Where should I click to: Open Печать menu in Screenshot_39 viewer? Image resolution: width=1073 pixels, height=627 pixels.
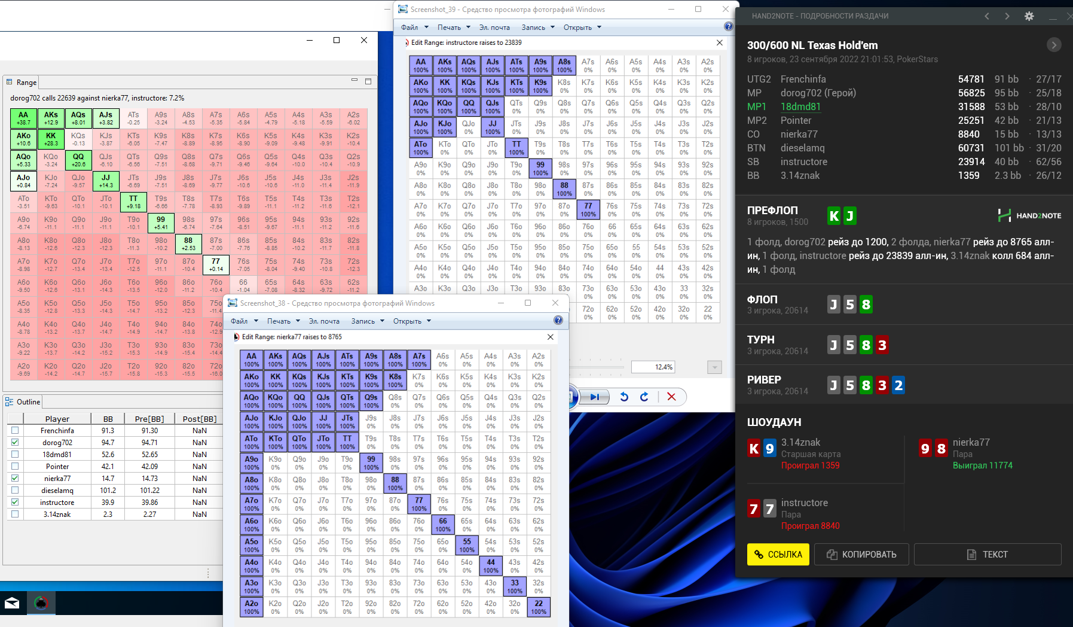click(x=454, y=27)
